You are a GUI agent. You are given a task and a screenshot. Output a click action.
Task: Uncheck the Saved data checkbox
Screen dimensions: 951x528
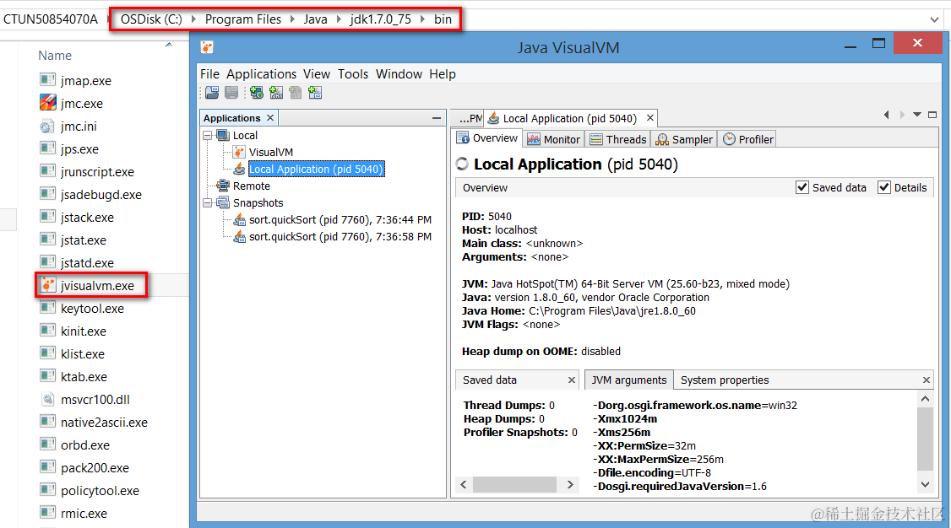(x=802, y=187)
